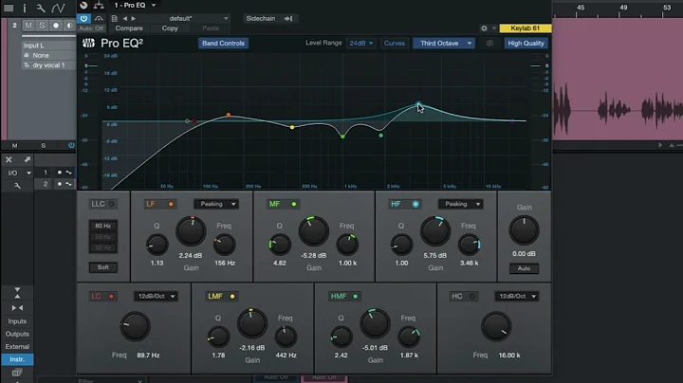This screenshot has width=683, height=383.
Task: Click the mixer wrench settings icon
Action: [x=17, y=186]
